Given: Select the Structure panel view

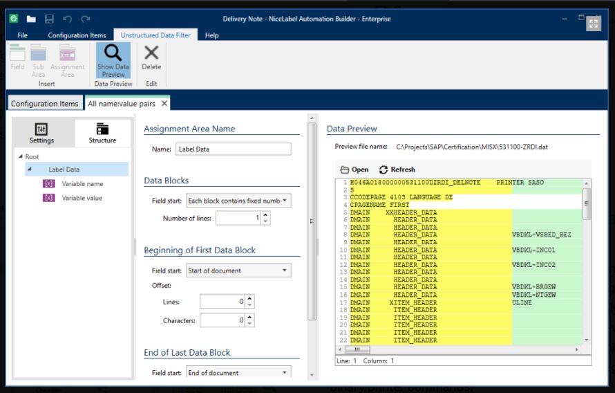Looking at the screenshot, I should [102, 134].
